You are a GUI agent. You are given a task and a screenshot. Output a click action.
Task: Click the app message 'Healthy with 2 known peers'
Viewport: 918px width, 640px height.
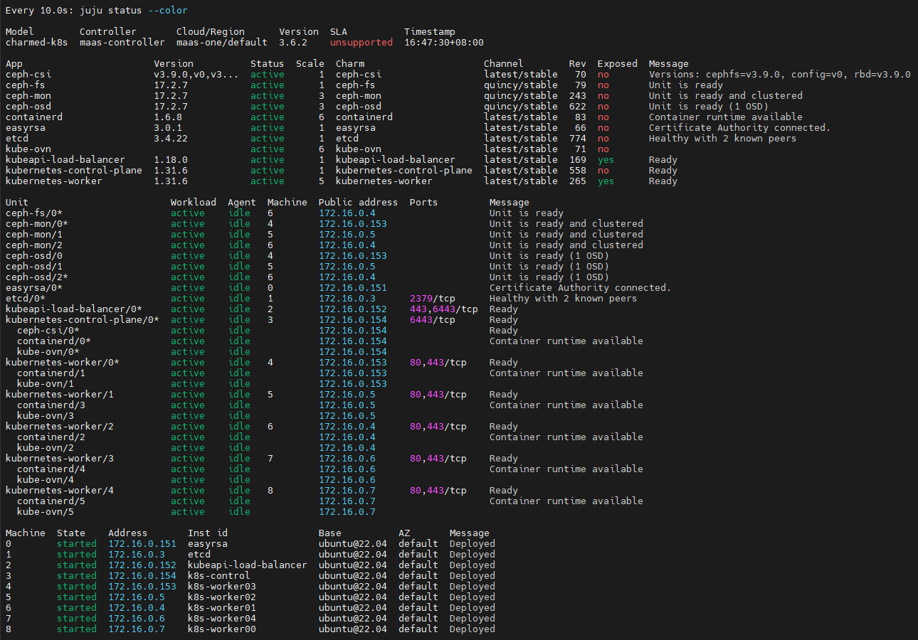[723, 139]
